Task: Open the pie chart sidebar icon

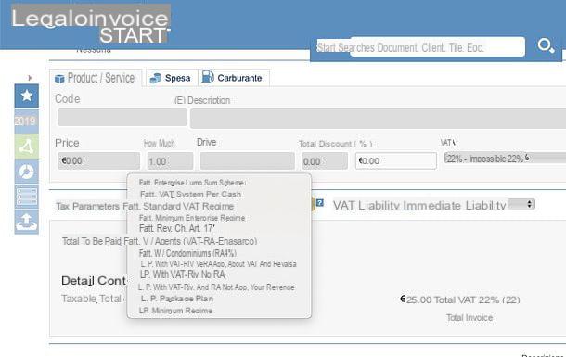Action: pos(26,172)
